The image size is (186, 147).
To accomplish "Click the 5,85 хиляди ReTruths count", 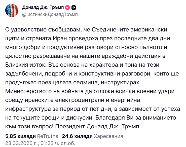I will click(20, 136).
